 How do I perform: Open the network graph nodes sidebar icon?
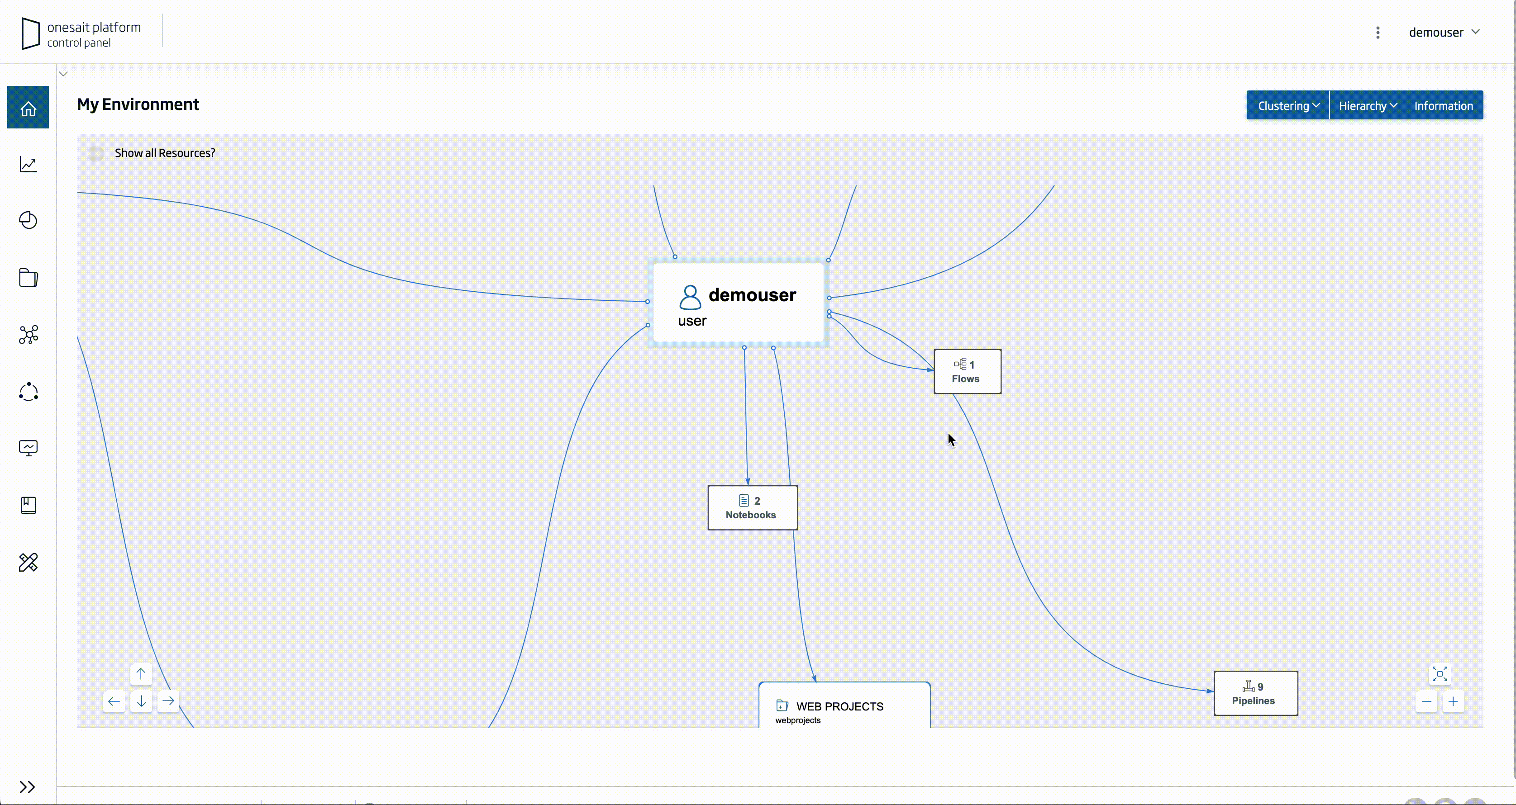(28, 335)
